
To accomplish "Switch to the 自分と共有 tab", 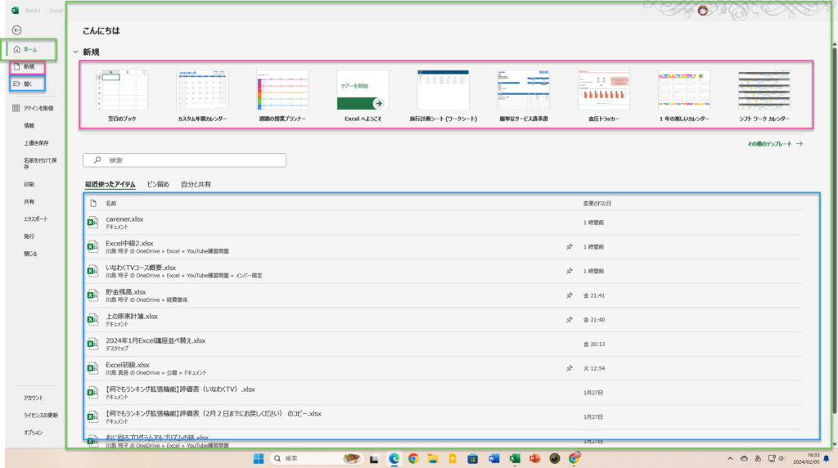I will (x=195, y=184).
